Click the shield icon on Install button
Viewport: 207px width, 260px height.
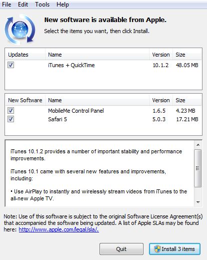point(157,249)
